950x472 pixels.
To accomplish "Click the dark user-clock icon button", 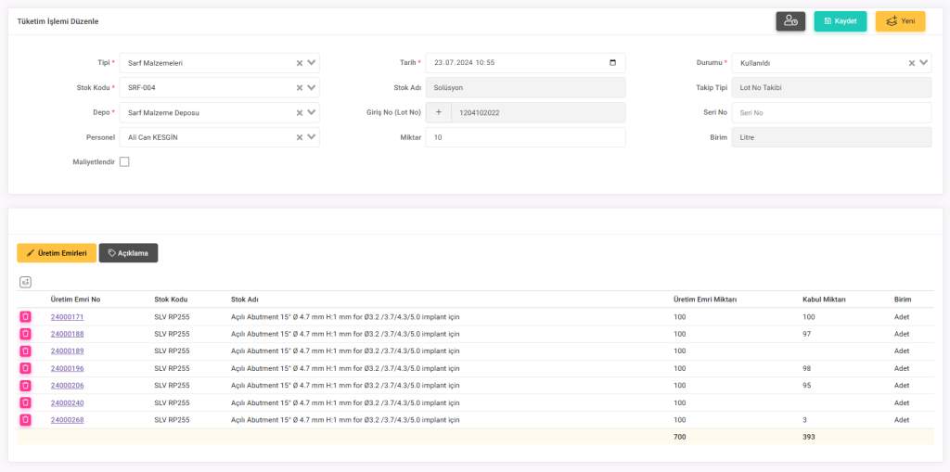I will coord(790,21).
